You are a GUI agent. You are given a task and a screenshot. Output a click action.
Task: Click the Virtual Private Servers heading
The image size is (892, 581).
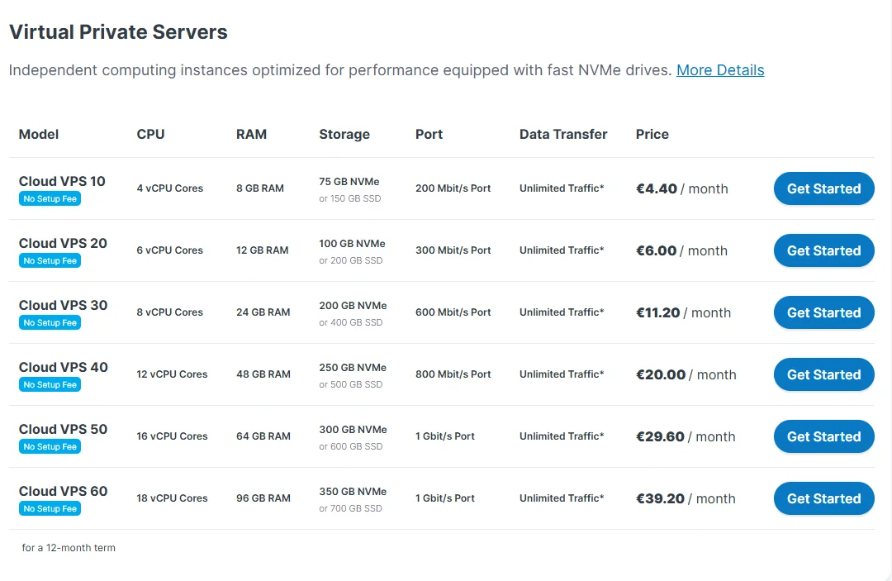click(118, 32)
